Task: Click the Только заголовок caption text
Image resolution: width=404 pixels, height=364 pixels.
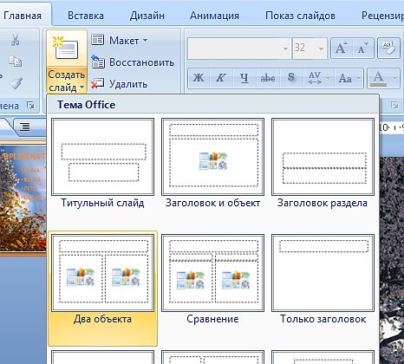Action: click(323, 319)
